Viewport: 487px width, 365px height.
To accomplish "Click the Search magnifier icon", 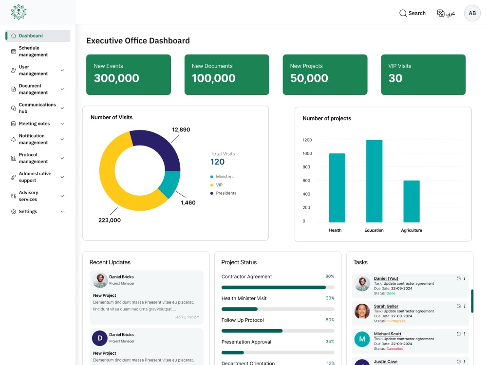I will 403,13.
